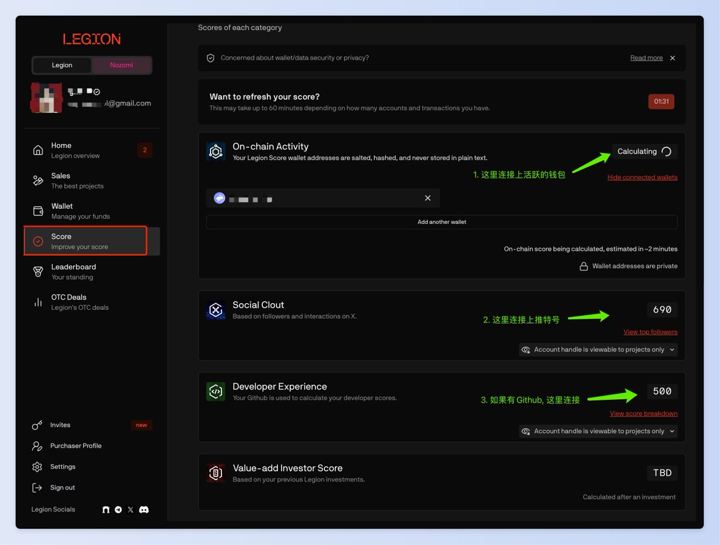Hide connected wallets in On-chain Activity
Screen dimensions: 720x545
pyautogui.click(x=642, y=178)
